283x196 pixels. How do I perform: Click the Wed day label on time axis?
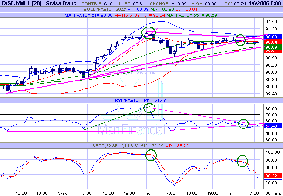pyautogui.click(x=63, y=193)
